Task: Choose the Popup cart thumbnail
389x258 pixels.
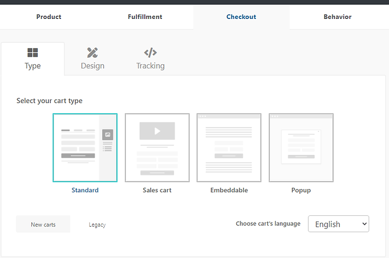Action: click(301, 148)
